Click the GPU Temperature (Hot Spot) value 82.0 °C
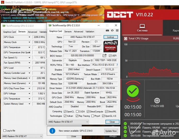This screenshot has height=139, width=179. coord(39,53)
